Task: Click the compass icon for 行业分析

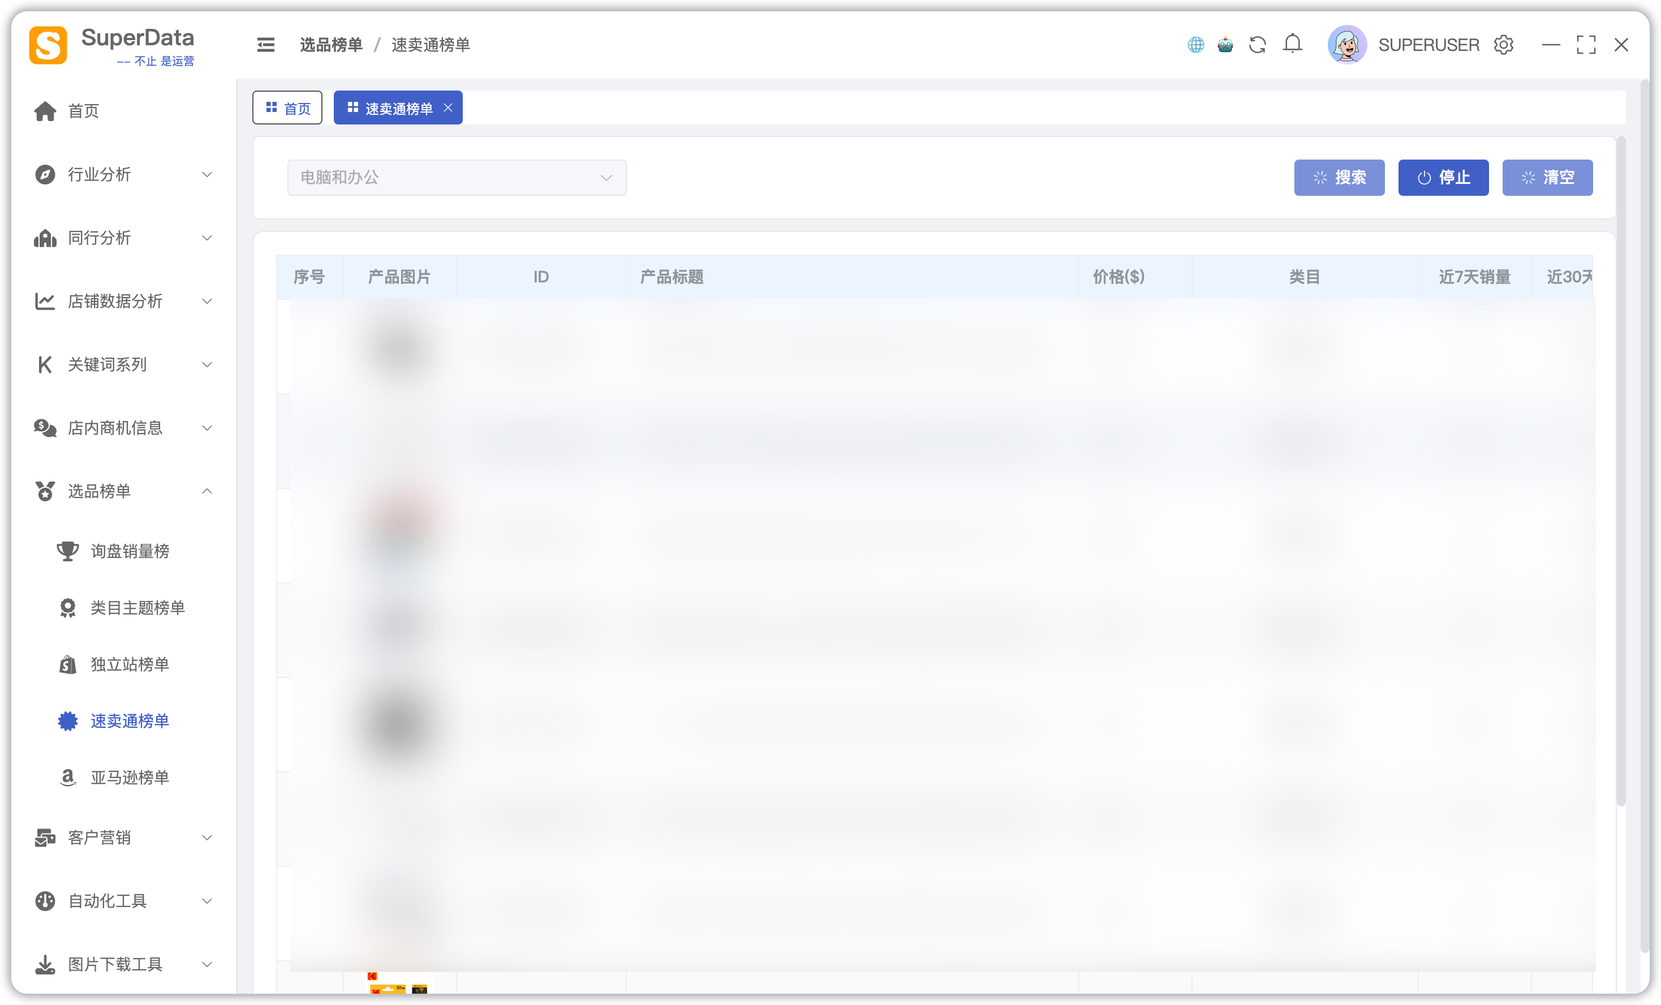Action: tap(45, 174)
